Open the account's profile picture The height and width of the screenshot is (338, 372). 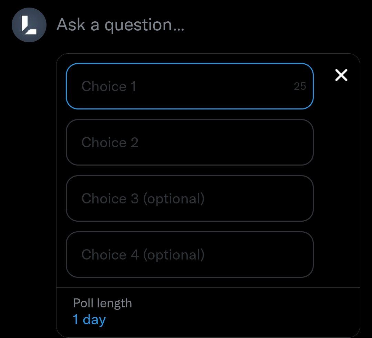tap(29, 25)
